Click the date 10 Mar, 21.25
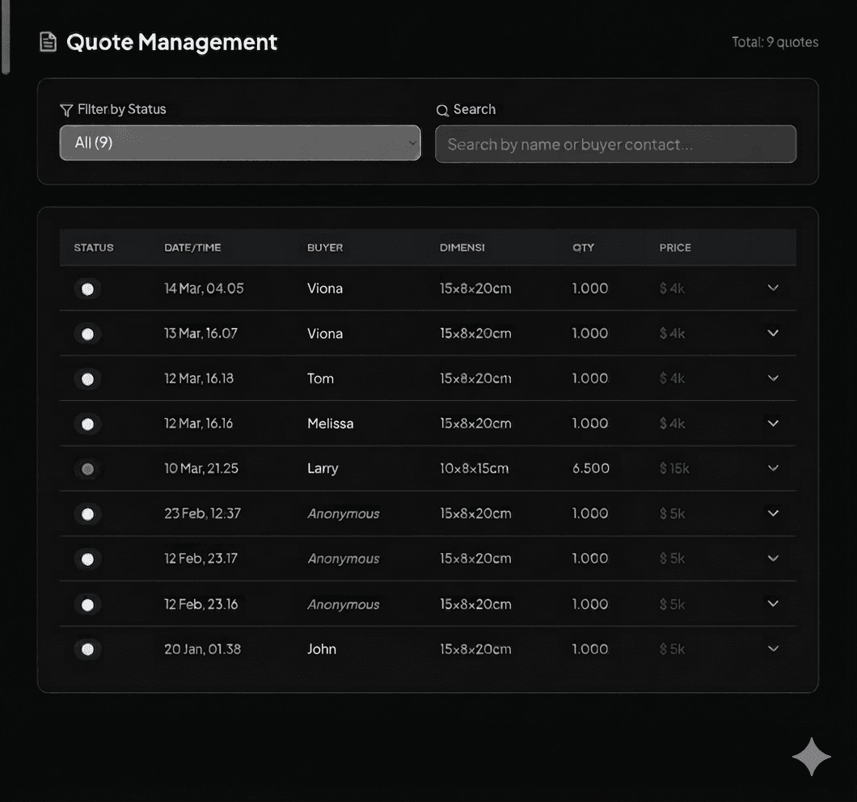Viewport: 857px width, 802px height. [201, 469]
